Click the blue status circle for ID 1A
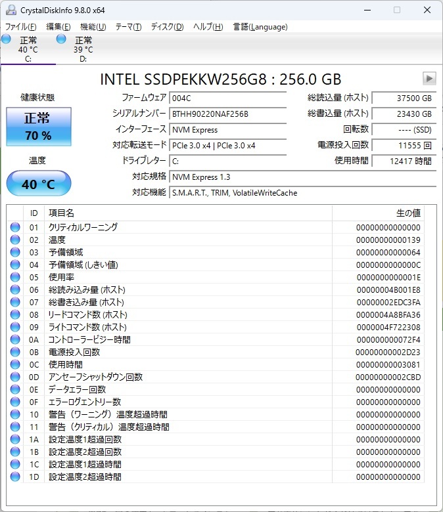Image resolution: width=443 pixels, height=512 pixels. click(x=15, y=439)
